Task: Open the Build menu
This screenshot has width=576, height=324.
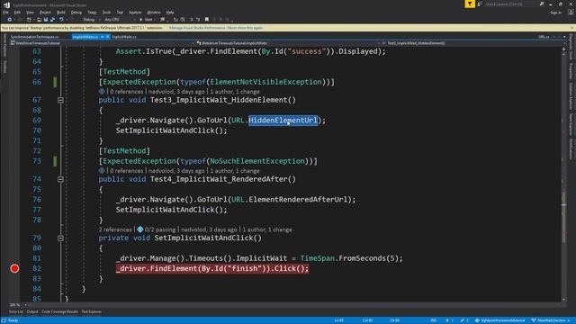Action: pyautogui.click(x=61, y=13)
